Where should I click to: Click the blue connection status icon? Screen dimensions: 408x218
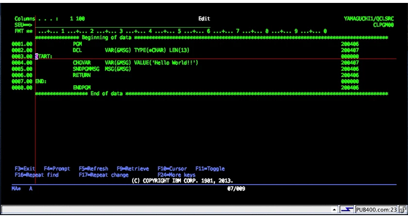pyautogui.click(x=347, y=209)
